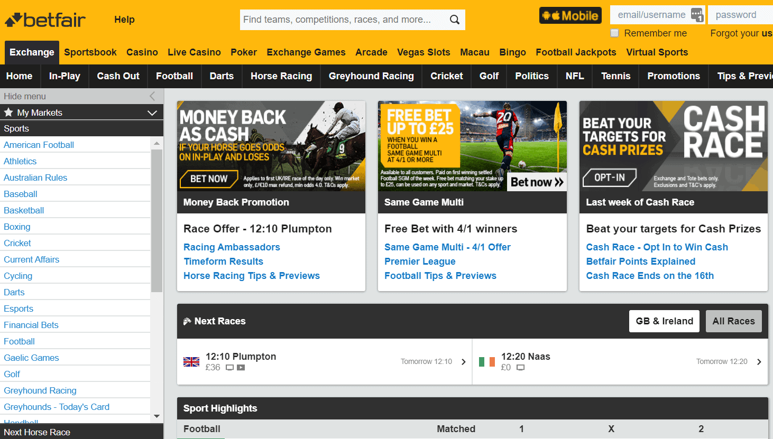Click the sports list scrollbar thumb
The width and height of the screenshot is (773, 439).
(157, 220)
